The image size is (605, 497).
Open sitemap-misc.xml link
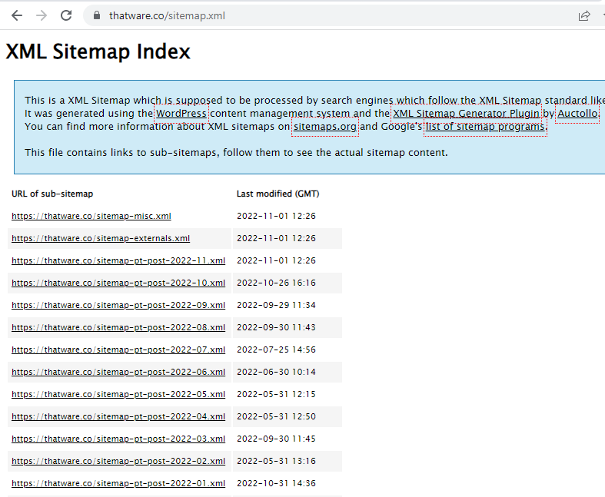(91, 216)
